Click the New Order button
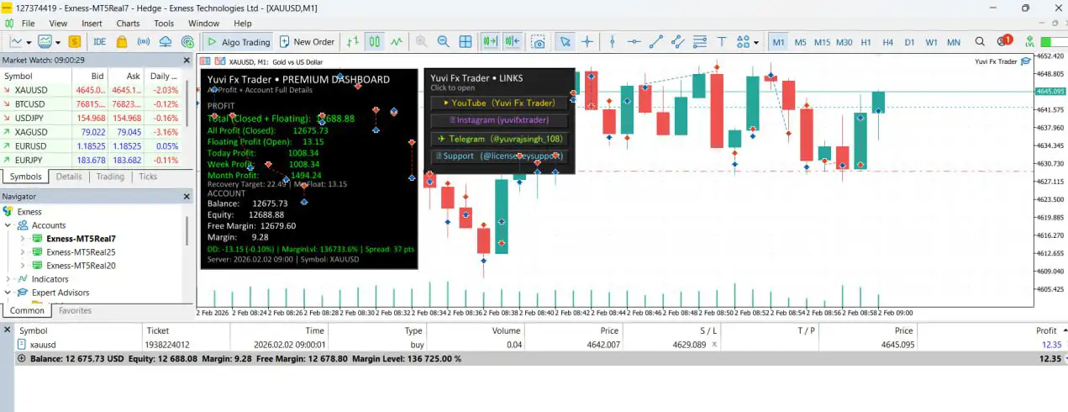 307,42
